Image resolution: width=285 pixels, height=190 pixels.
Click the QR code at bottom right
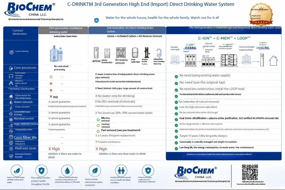click(250, 172)
